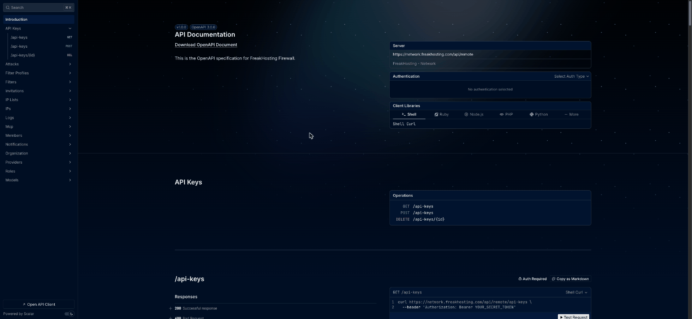Select the Introduction sidebar item

(x=39, y=19)
